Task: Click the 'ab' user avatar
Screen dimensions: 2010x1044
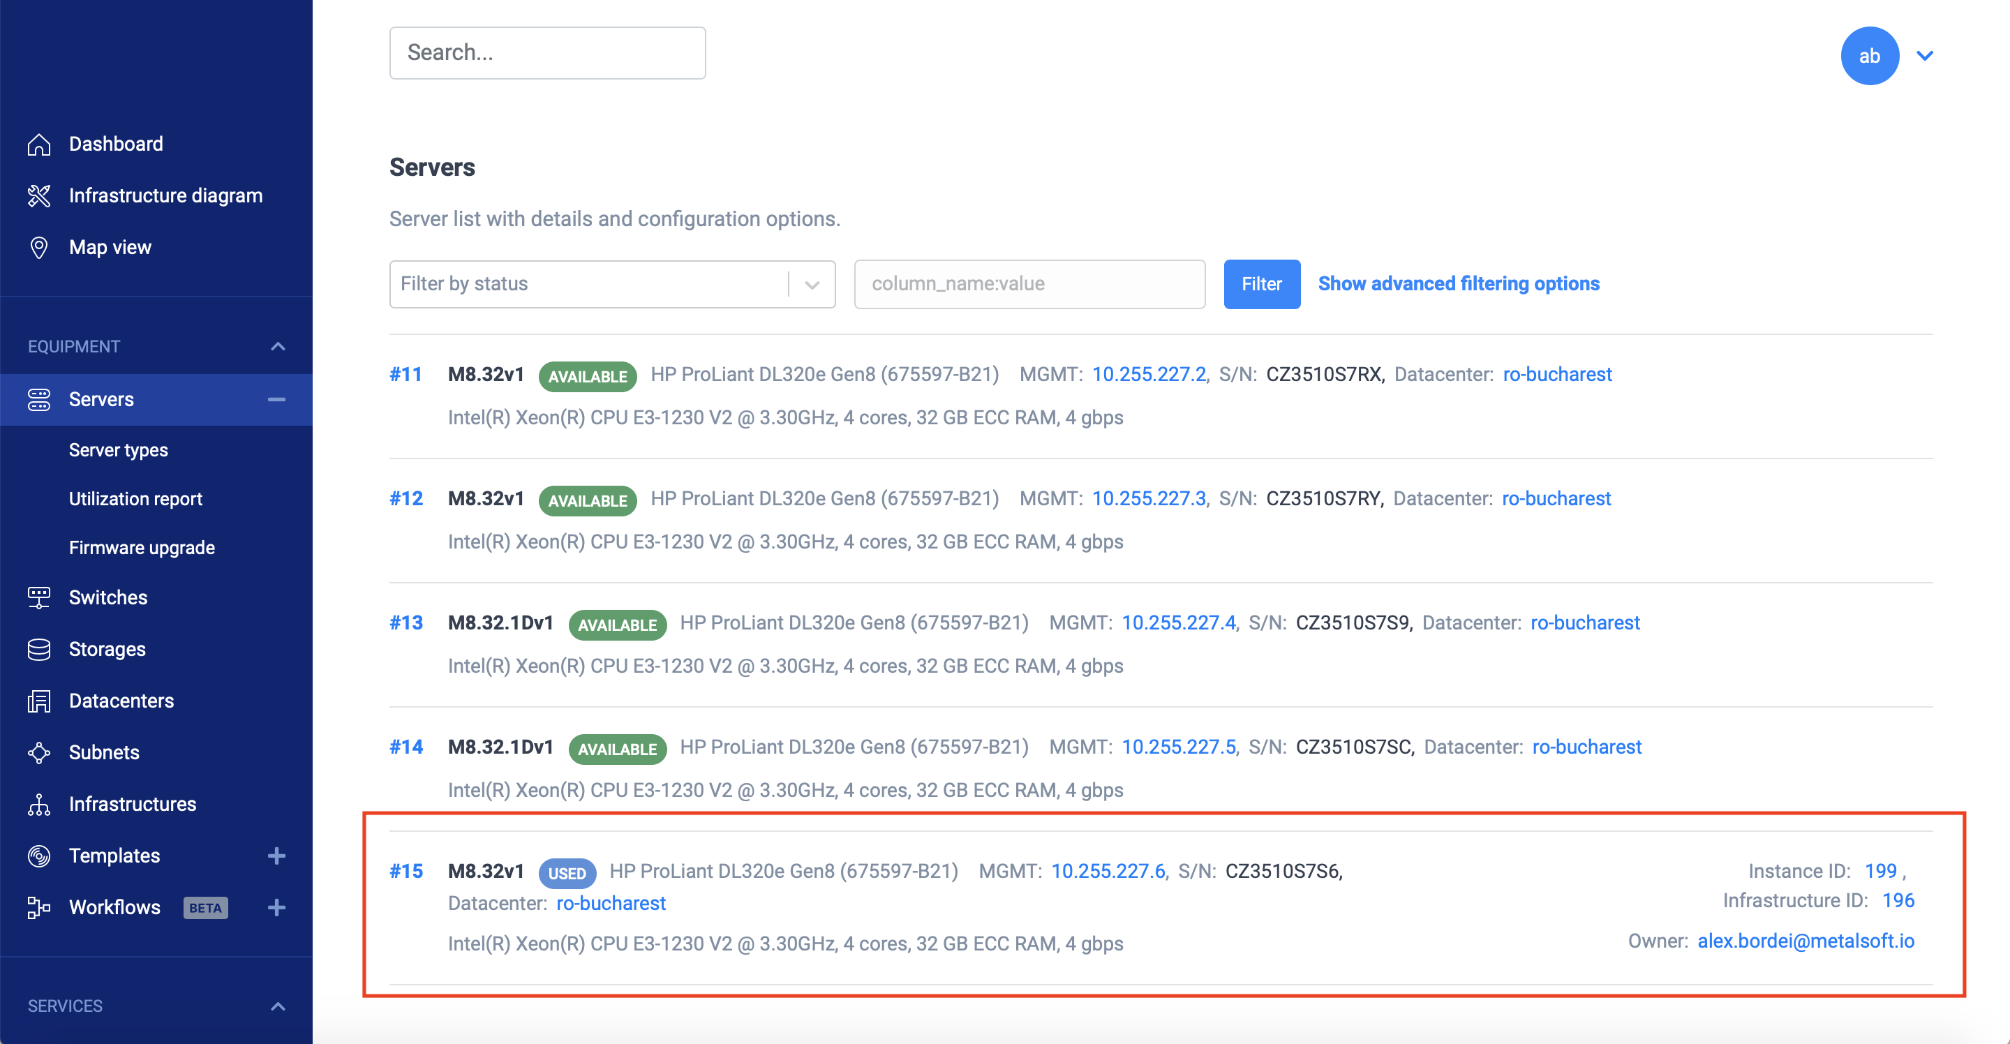Action: click(x=1869, y=55)
